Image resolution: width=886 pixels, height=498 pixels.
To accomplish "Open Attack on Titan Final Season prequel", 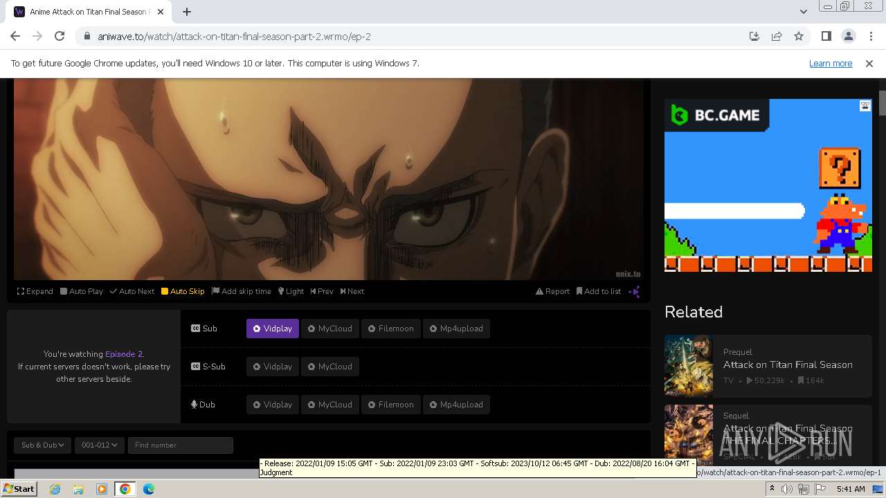I will [788, 365].
